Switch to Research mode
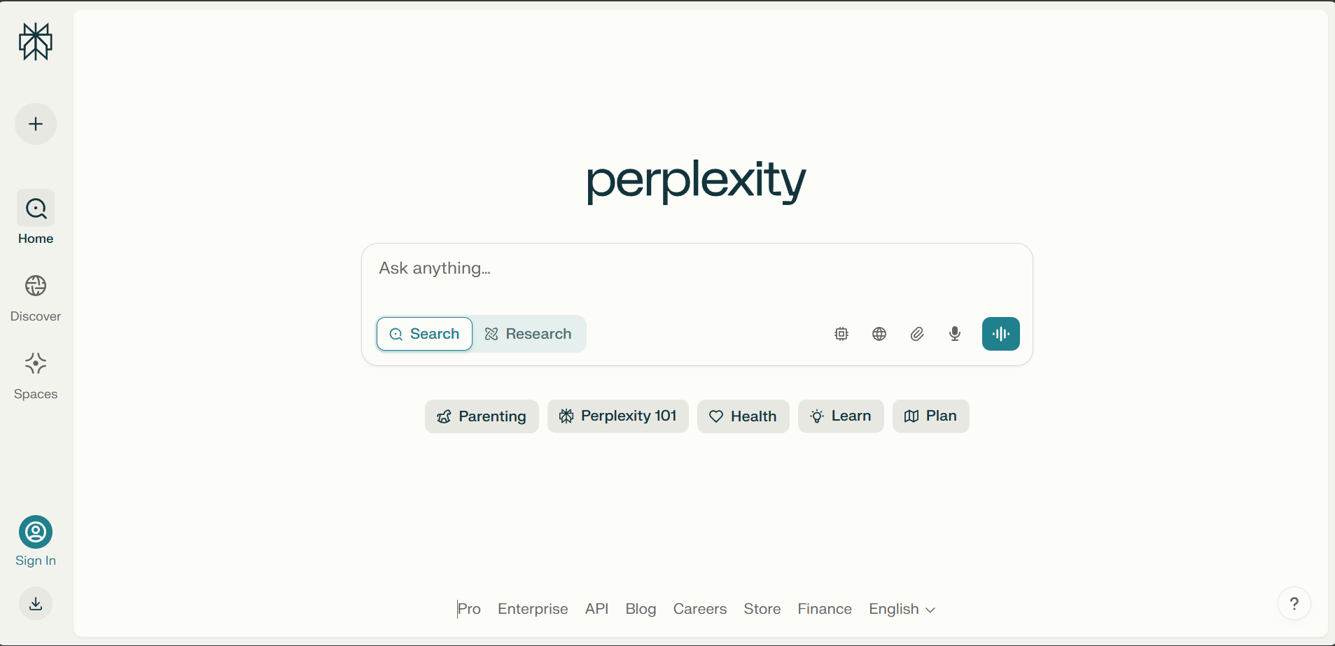The height and width of the screenshot is (646, 1335). tap(529, 334)
